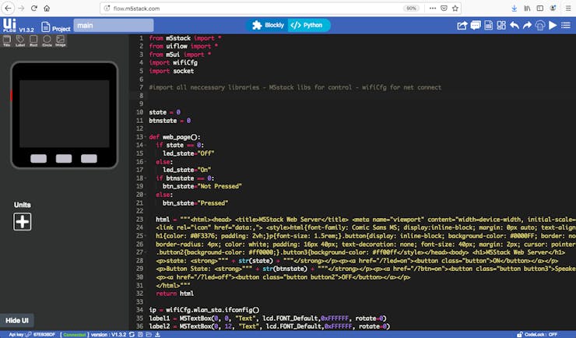Click the Units heading

(23, 205)
